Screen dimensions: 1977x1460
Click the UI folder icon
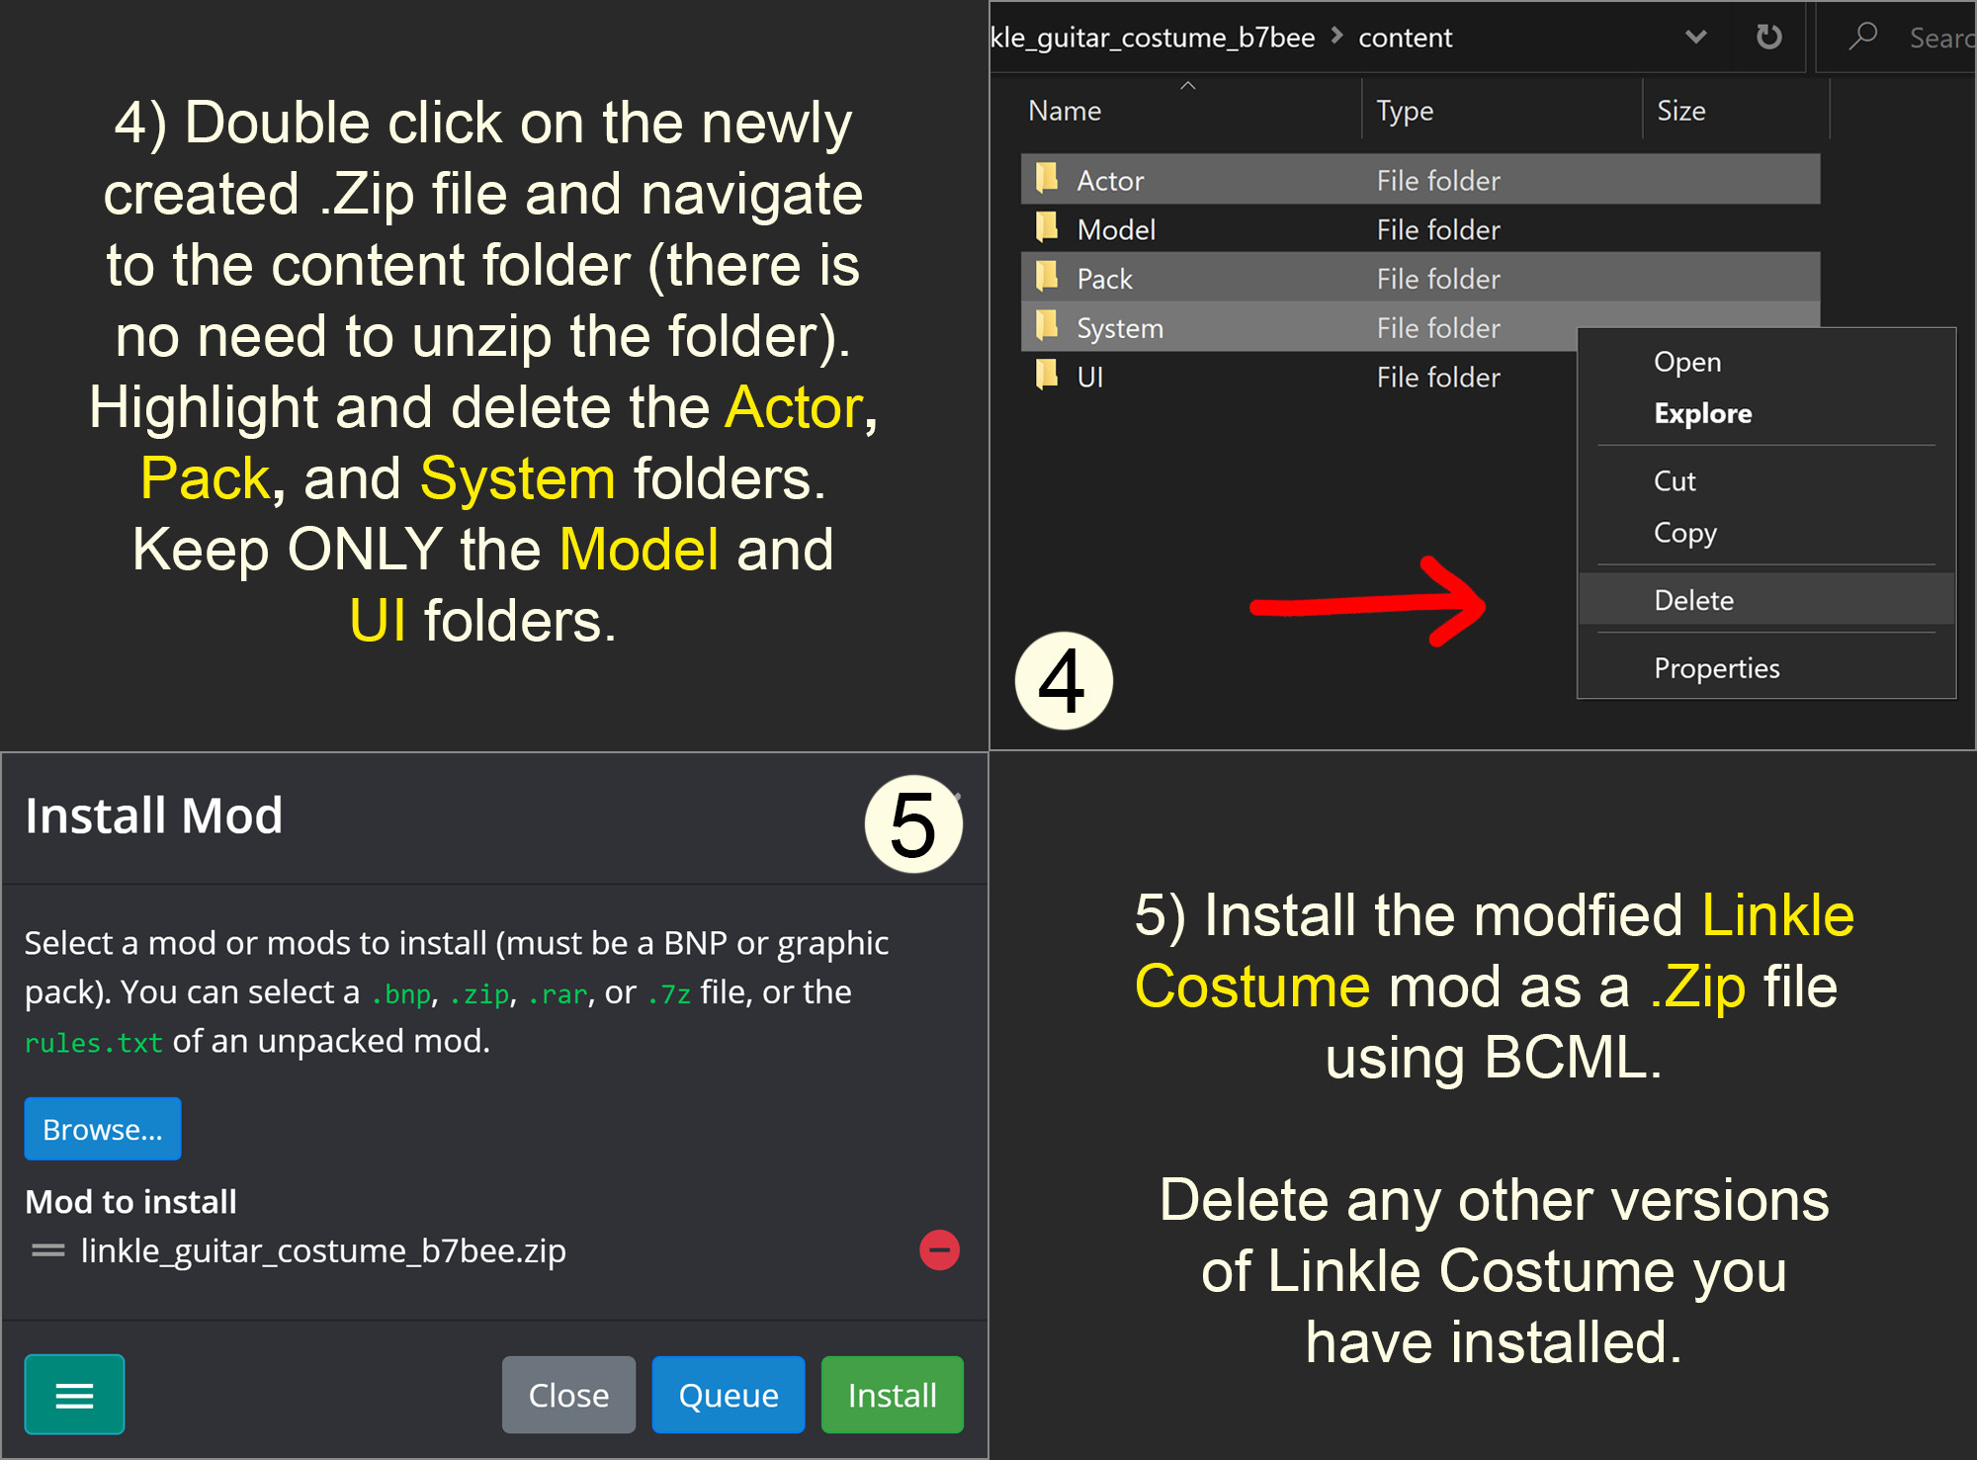click(1047, 376)
